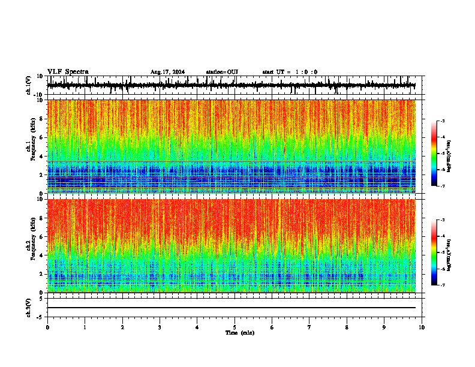Click the log(PSD) label beside ch.1 color bar
Image resolution: width=475 pixels, height=367 pixels.
coord(449,157)
